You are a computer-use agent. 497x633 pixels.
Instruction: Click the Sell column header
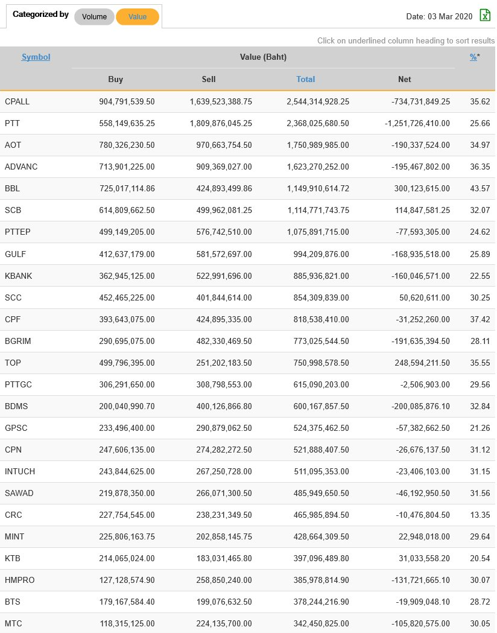pos(209,79)
